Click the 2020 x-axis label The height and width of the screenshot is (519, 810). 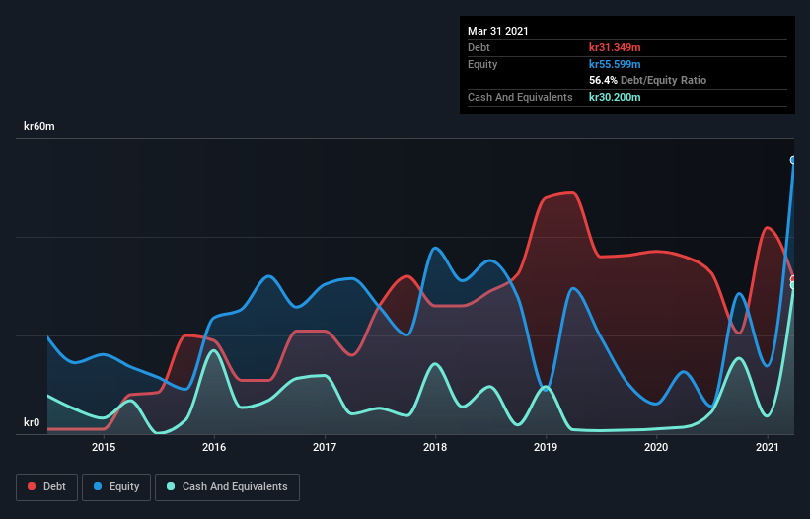656,447
